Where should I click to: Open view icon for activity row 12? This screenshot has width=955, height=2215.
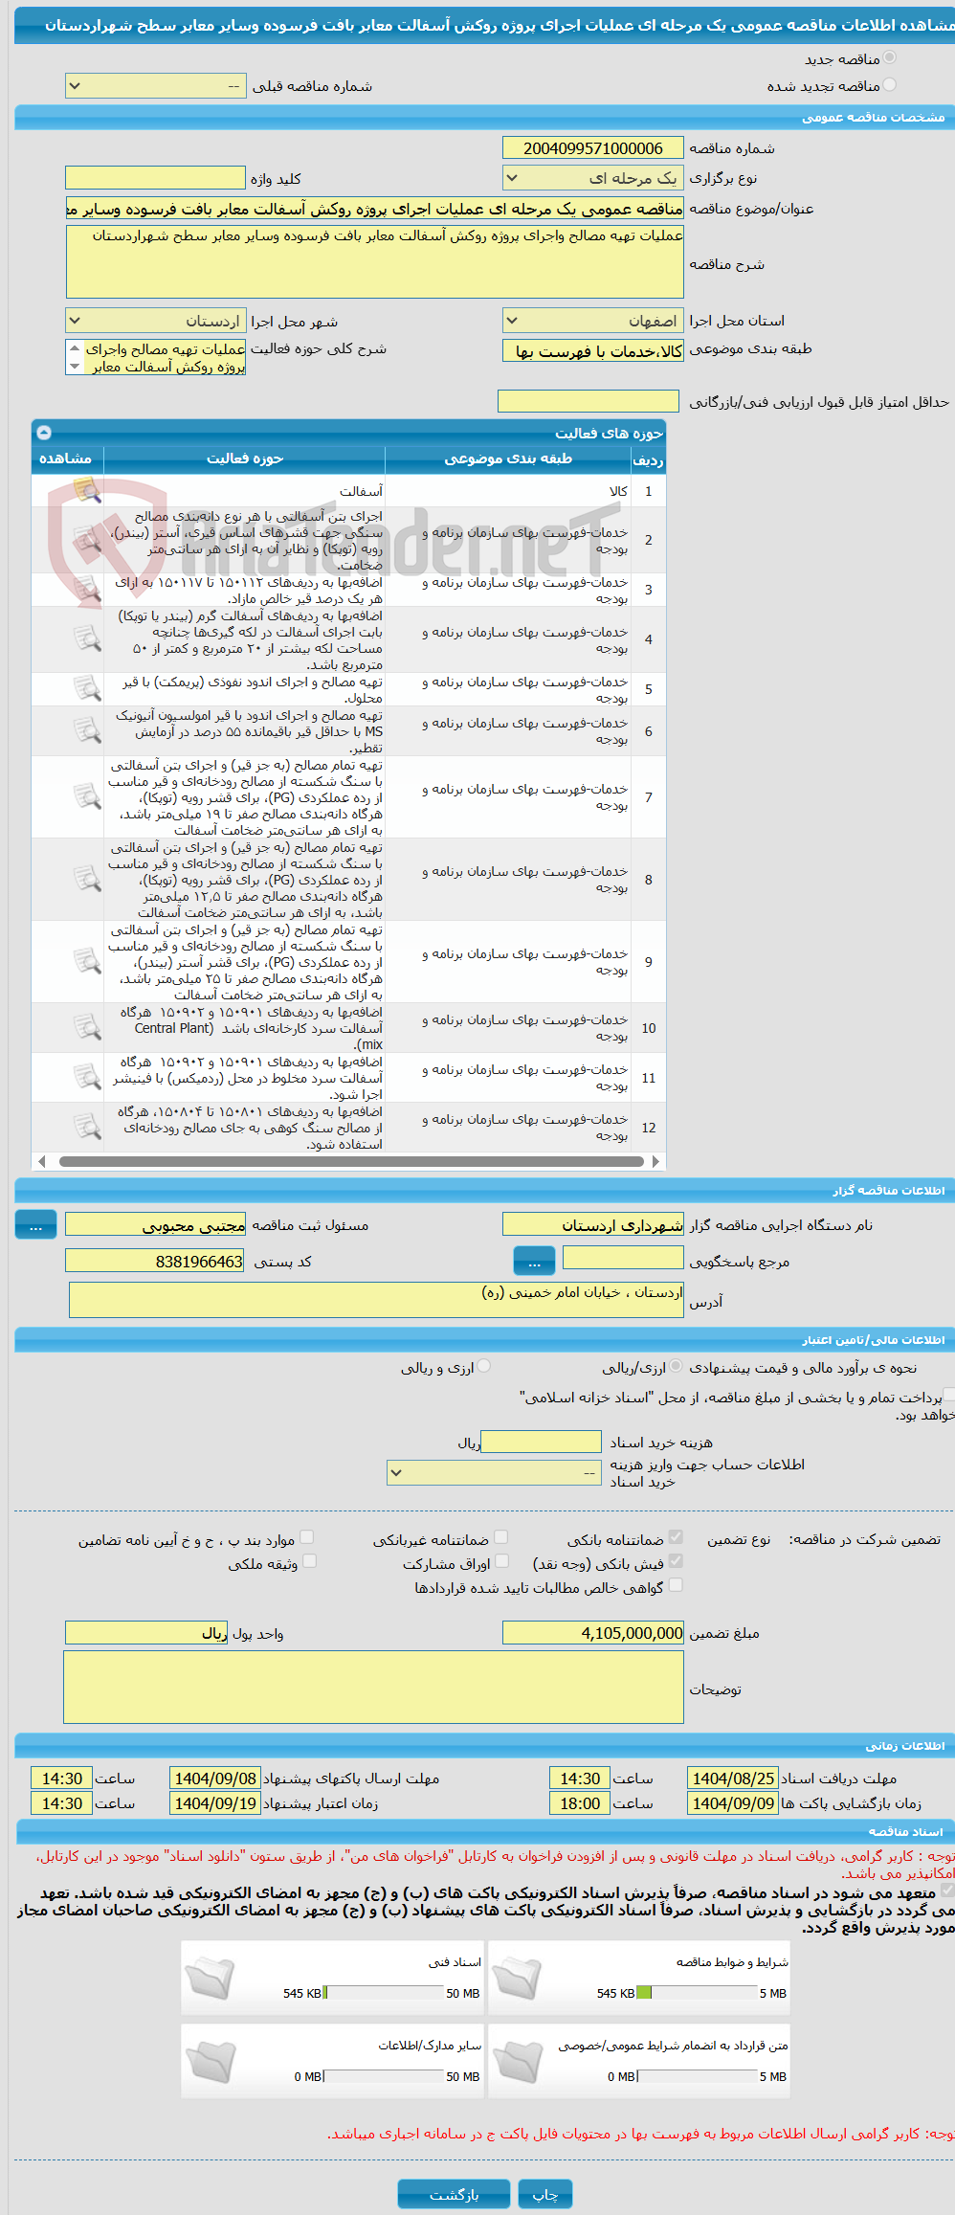[x=87, y=1128]
